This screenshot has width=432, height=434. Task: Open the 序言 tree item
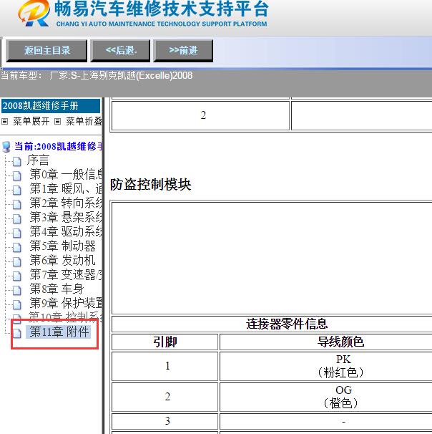click(38, 160)
